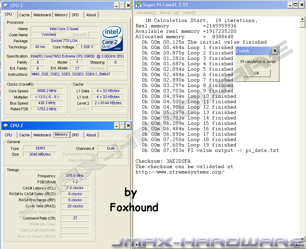Click the processor Name field Intel Core 2 Quad
This screenshot has width=306, height=249.
pos(64,29)
